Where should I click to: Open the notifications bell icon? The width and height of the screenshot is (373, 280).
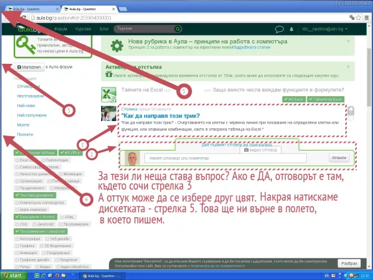[291, 29]
